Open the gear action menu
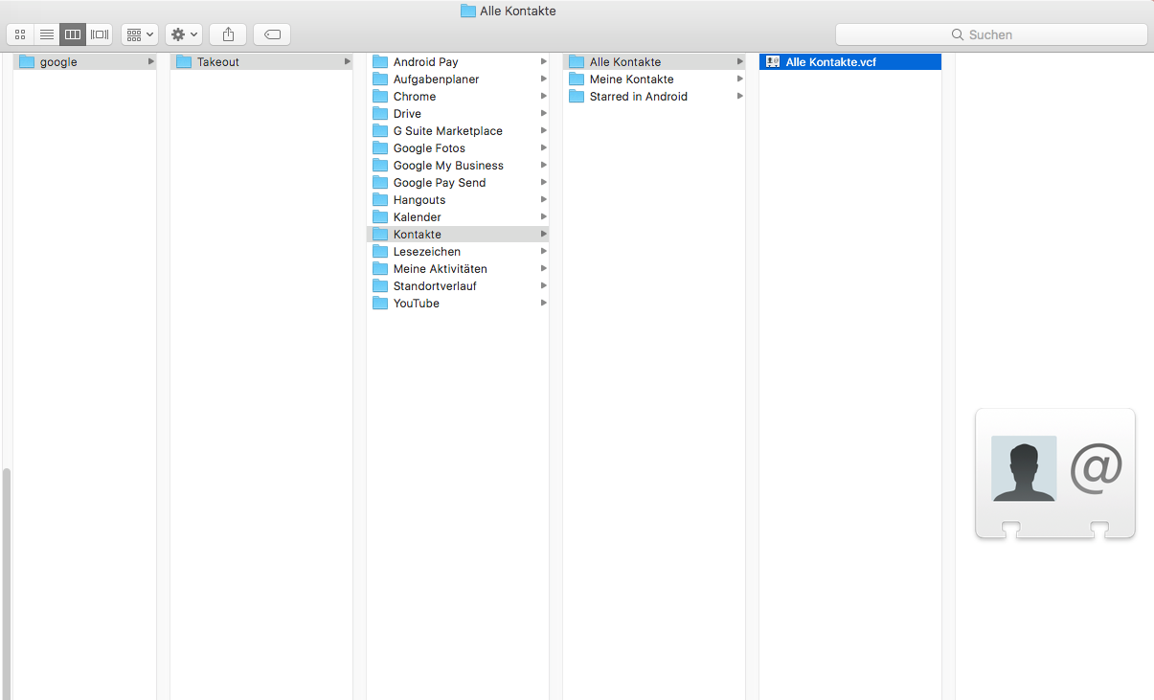The image size is (1154, 700). click(x=184, y=34)
